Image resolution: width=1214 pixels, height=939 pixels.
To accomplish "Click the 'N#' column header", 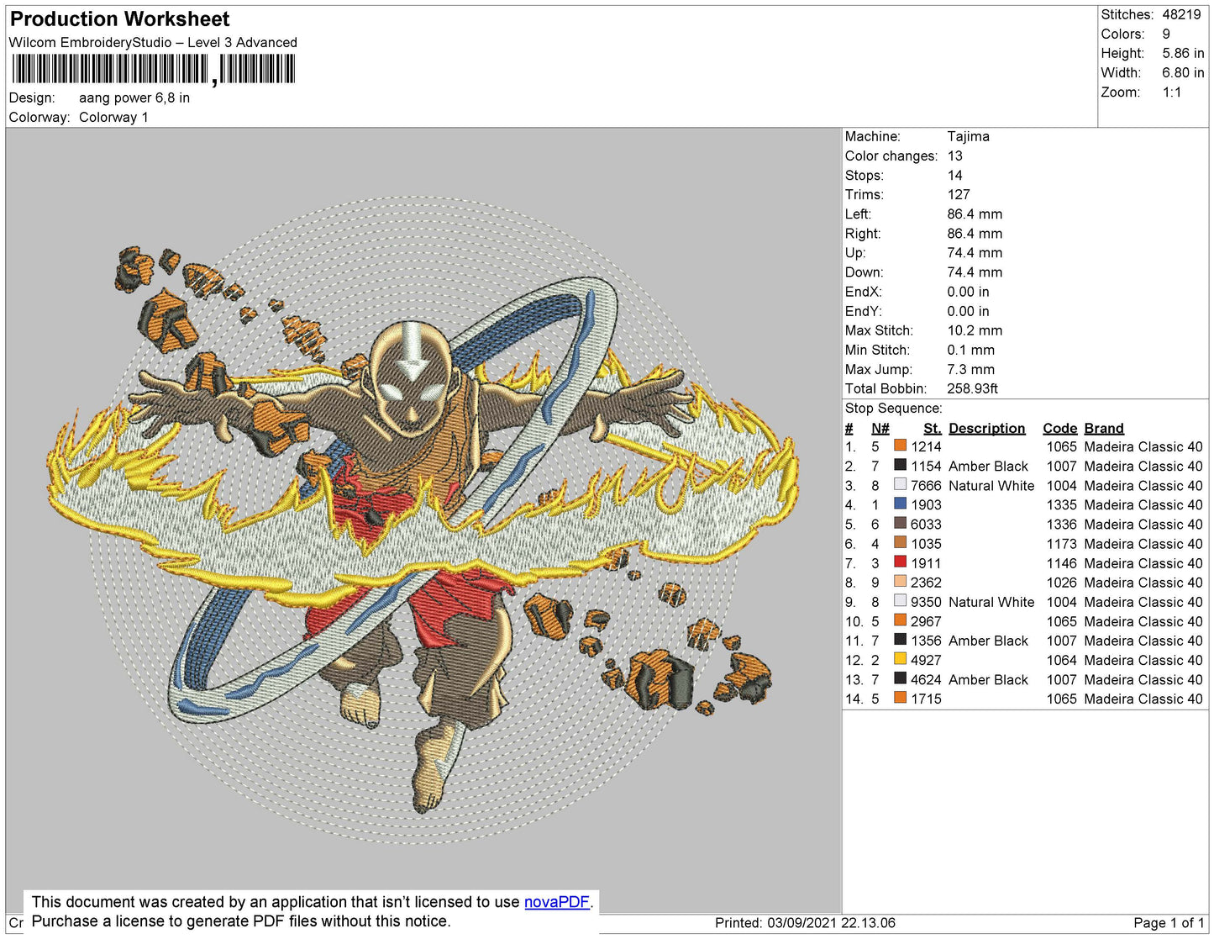I will pos(880,428).
